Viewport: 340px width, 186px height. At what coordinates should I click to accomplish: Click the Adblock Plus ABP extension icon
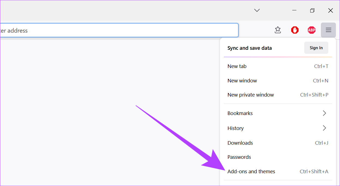pyautogui.click(x=312, y=30)
